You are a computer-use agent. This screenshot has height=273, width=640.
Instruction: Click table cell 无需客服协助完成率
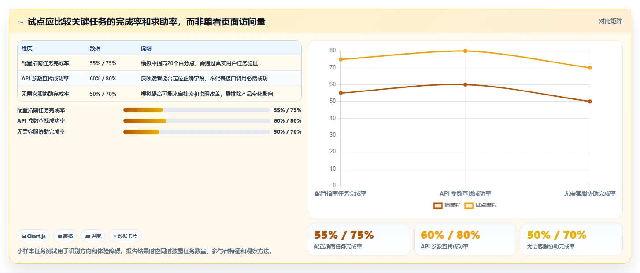45,94
